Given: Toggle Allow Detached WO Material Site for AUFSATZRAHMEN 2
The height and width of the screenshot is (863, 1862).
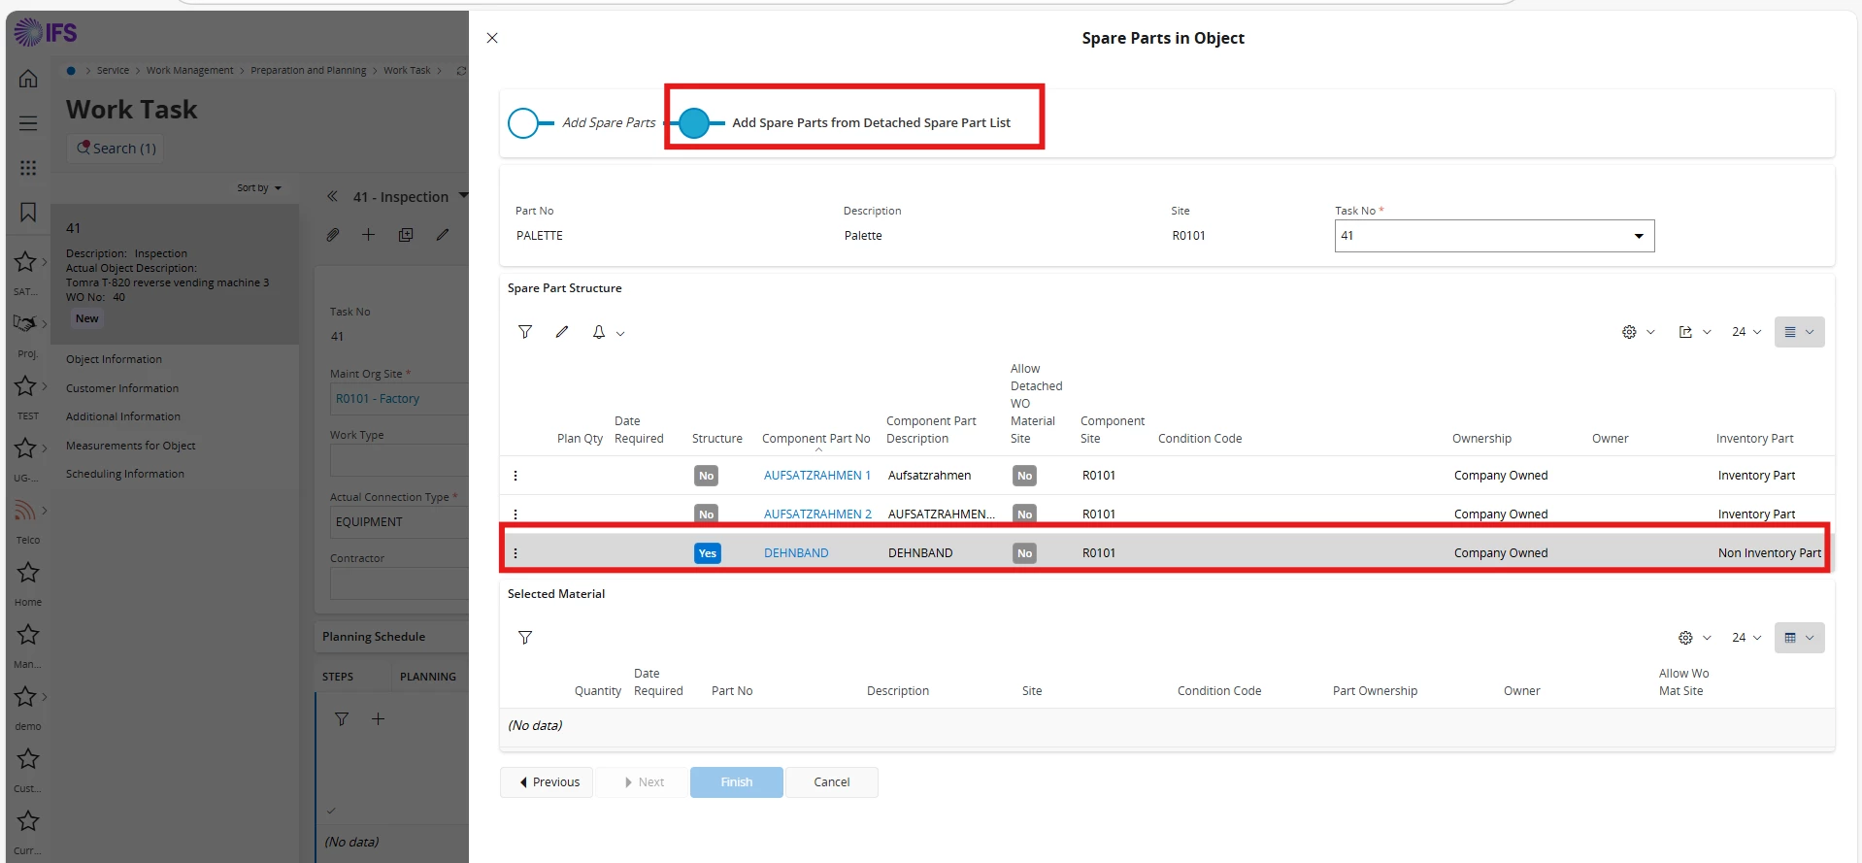Looking at the screenshot, I should point(1024,514).
